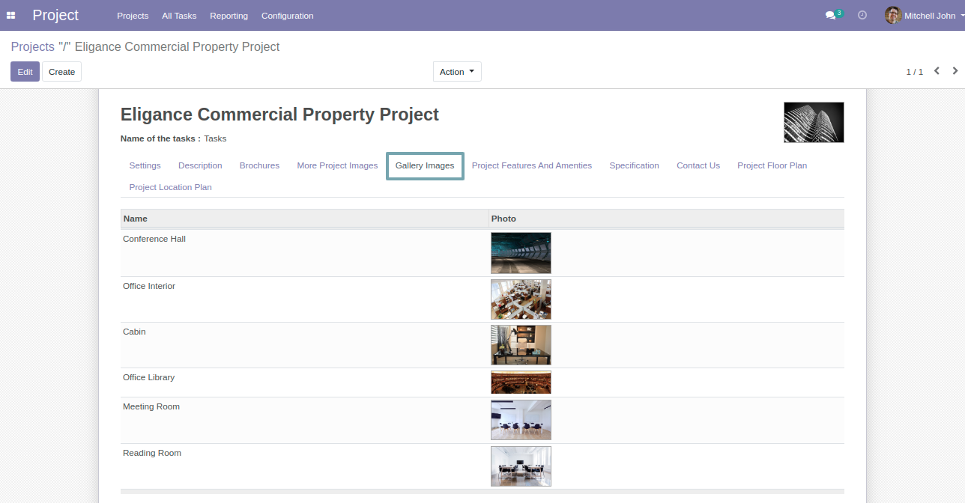Open the Meeting Room photo thumbnail
965x503 pixels.
(521, 420)
